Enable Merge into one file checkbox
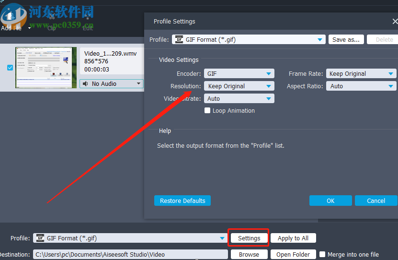 (322, 254)
